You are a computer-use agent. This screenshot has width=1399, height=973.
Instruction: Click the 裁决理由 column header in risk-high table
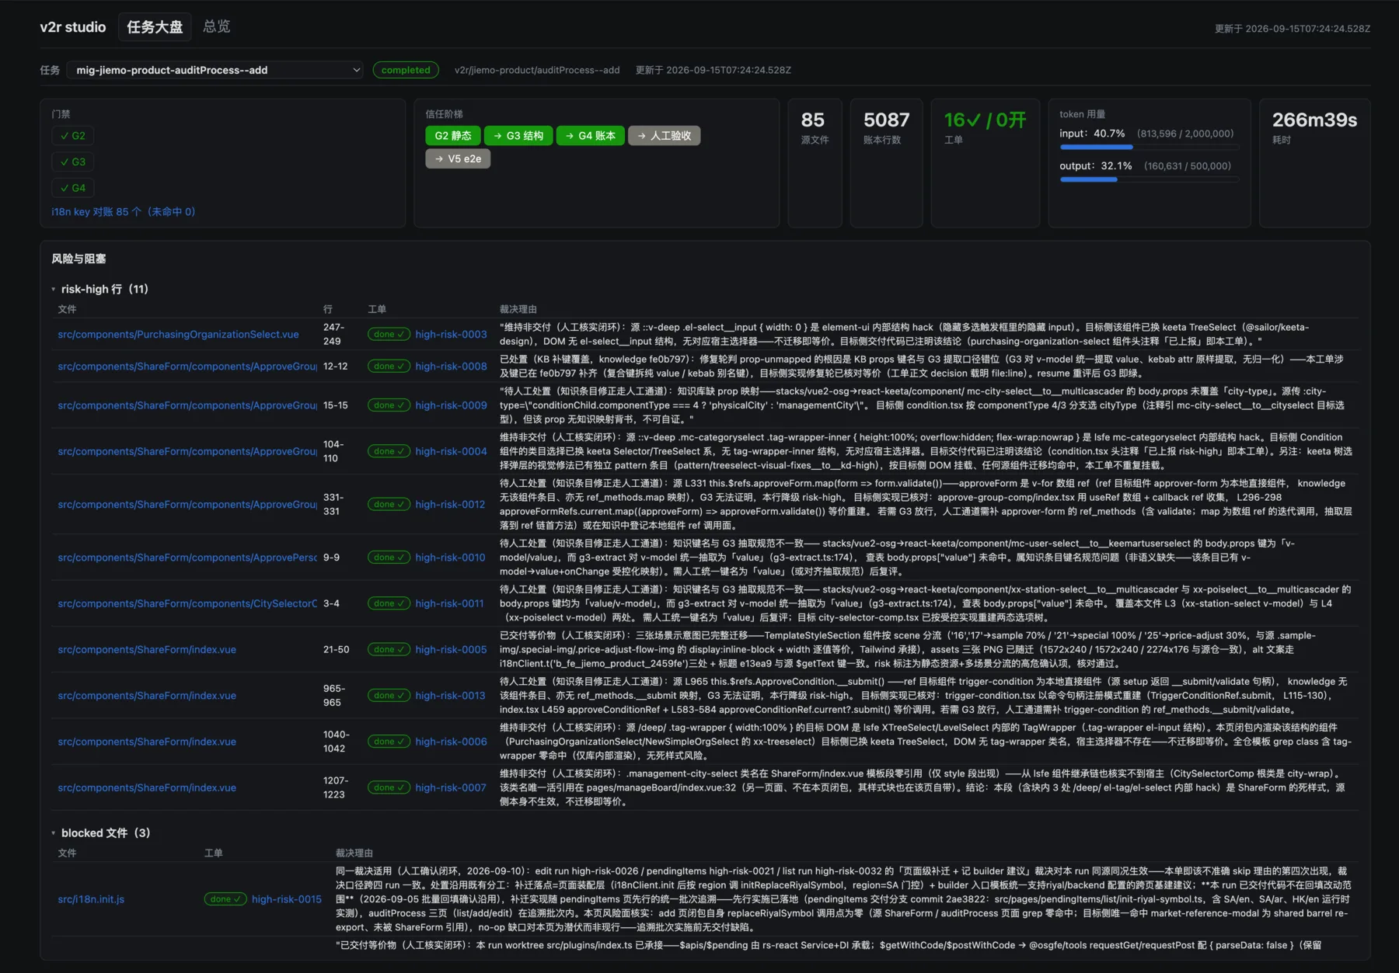click(518, 309)
